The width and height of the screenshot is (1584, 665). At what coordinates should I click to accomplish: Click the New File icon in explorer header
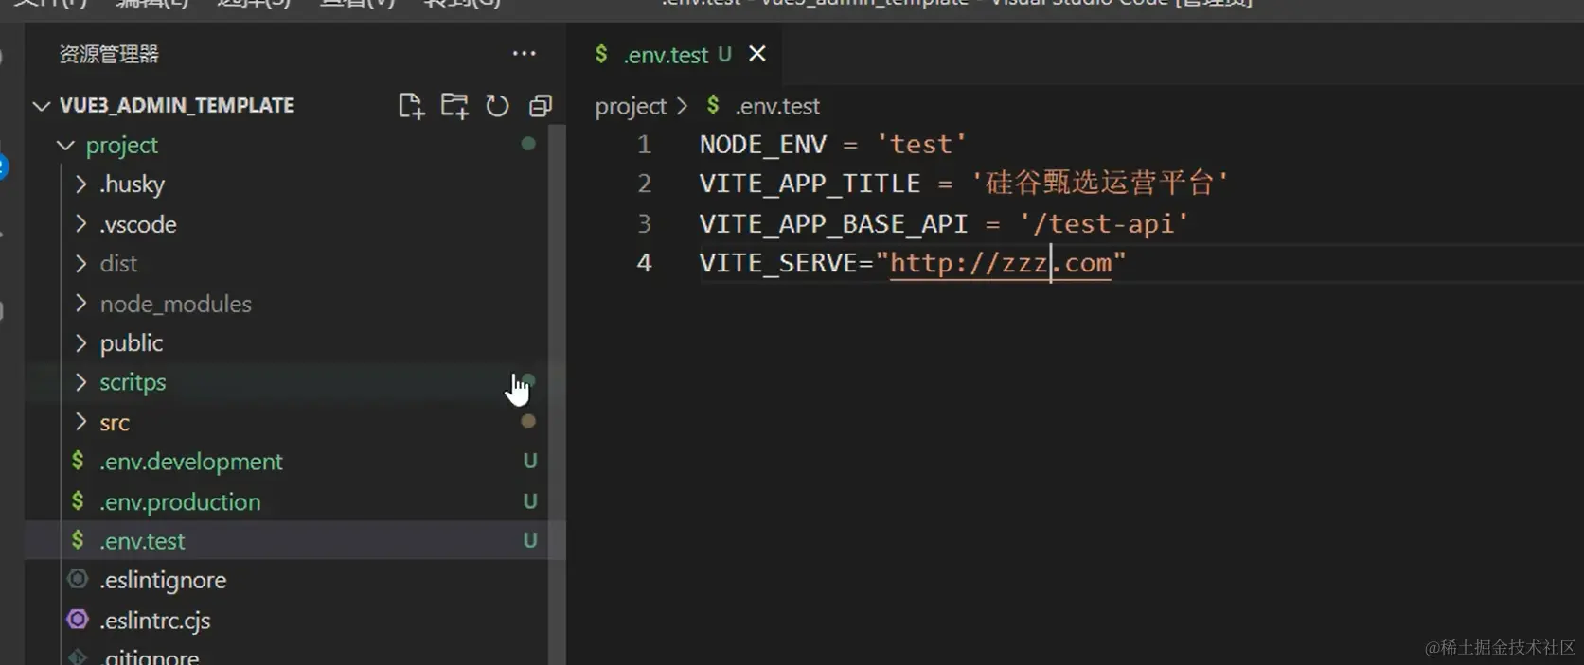coord(411,106)
